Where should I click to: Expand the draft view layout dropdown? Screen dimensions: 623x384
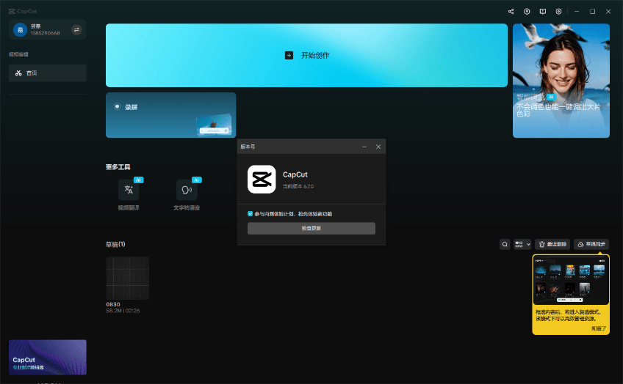[x=522, y=244]
